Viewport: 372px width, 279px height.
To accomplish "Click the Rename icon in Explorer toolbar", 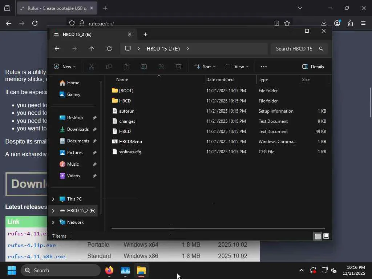I will pos(144,67).
